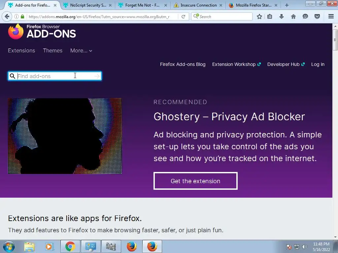Bookmark this page with the star icon
Screen dimensions: 338x253
tap(259, 16)
